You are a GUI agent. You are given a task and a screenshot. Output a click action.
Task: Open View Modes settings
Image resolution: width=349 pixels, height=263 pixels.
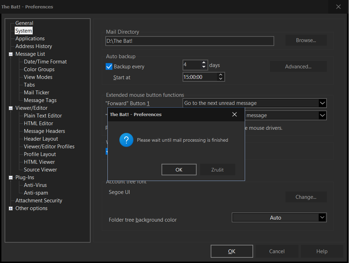[38, 77]
